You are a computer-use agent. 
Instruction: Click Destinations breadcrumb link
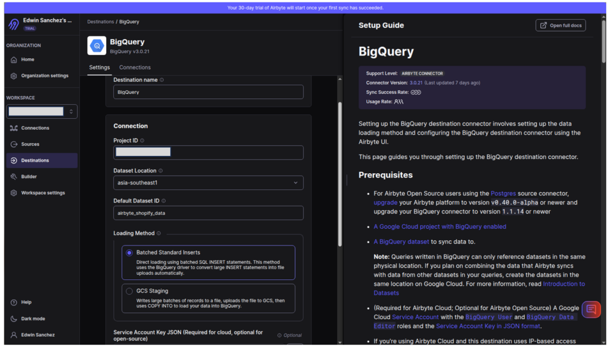(100, 22)
